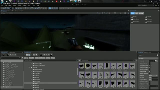Switch to the Designer Tool tab
Screen dimensions: 160x90
[x=147, y=52]
